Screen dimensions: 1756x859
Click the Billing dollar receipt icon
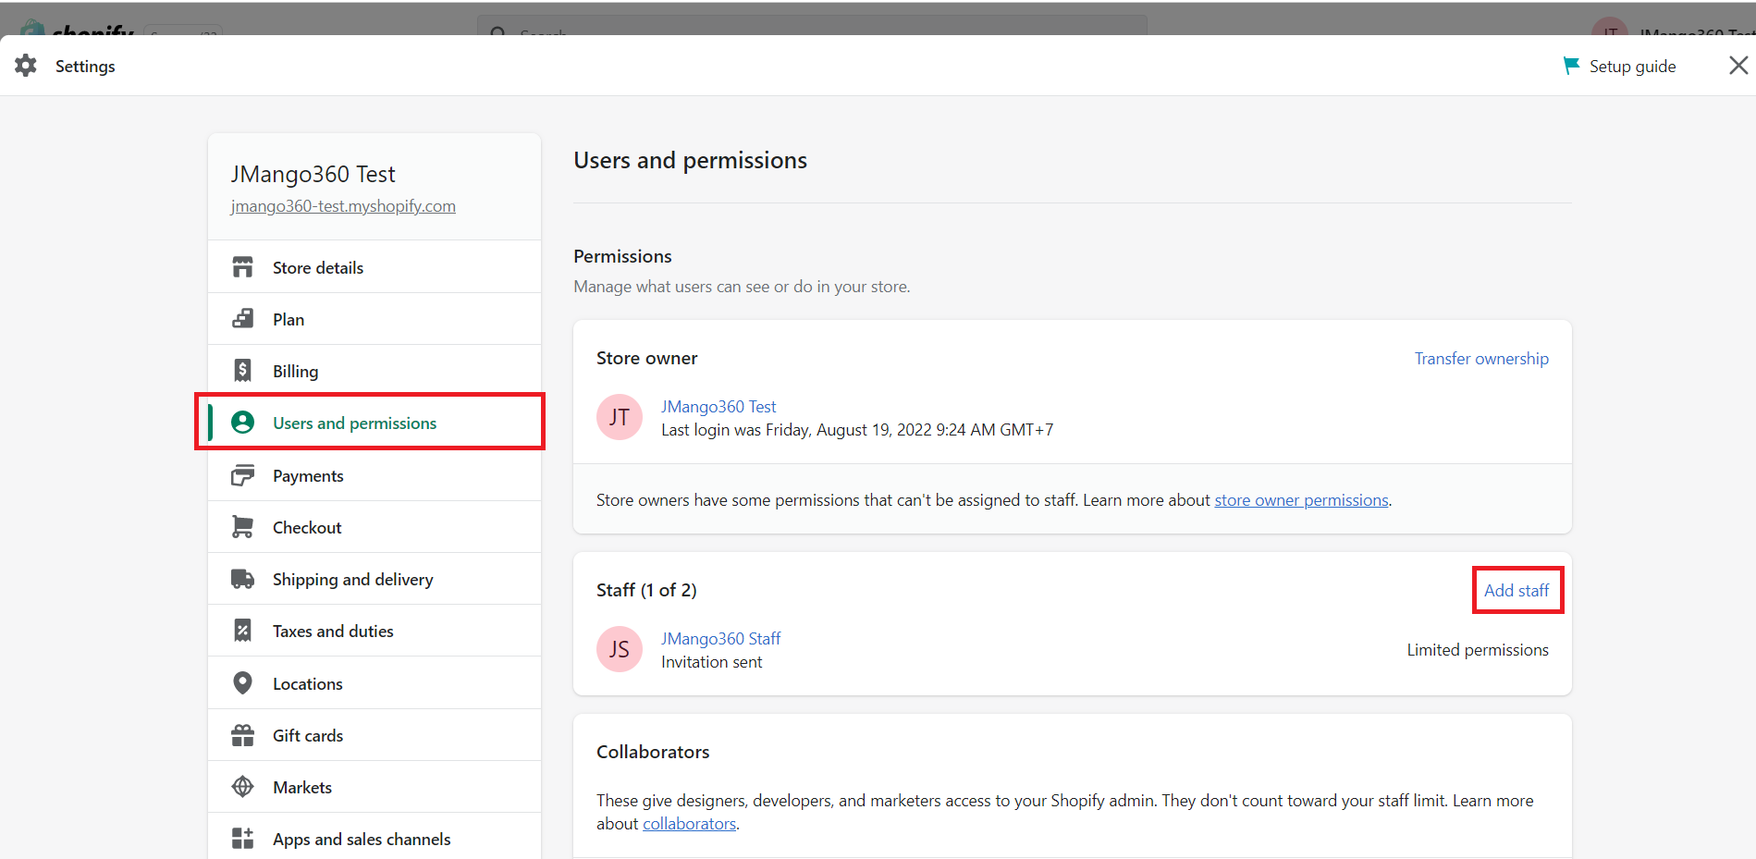point(242,371)
